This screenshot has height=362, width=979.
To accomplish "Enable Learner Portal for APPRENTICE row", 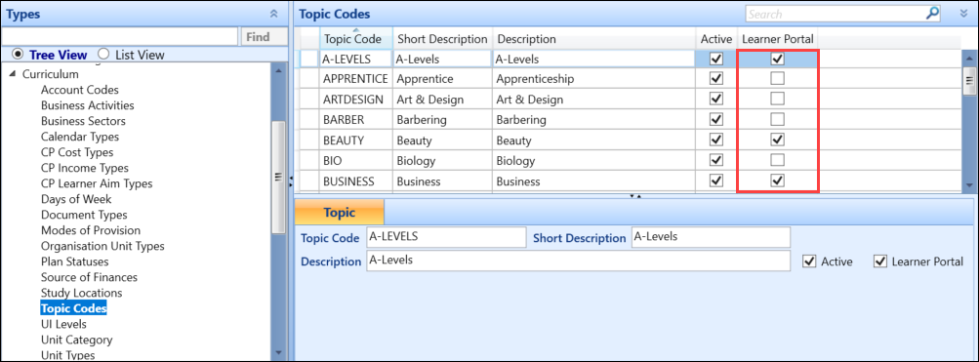I will (777, 79).
